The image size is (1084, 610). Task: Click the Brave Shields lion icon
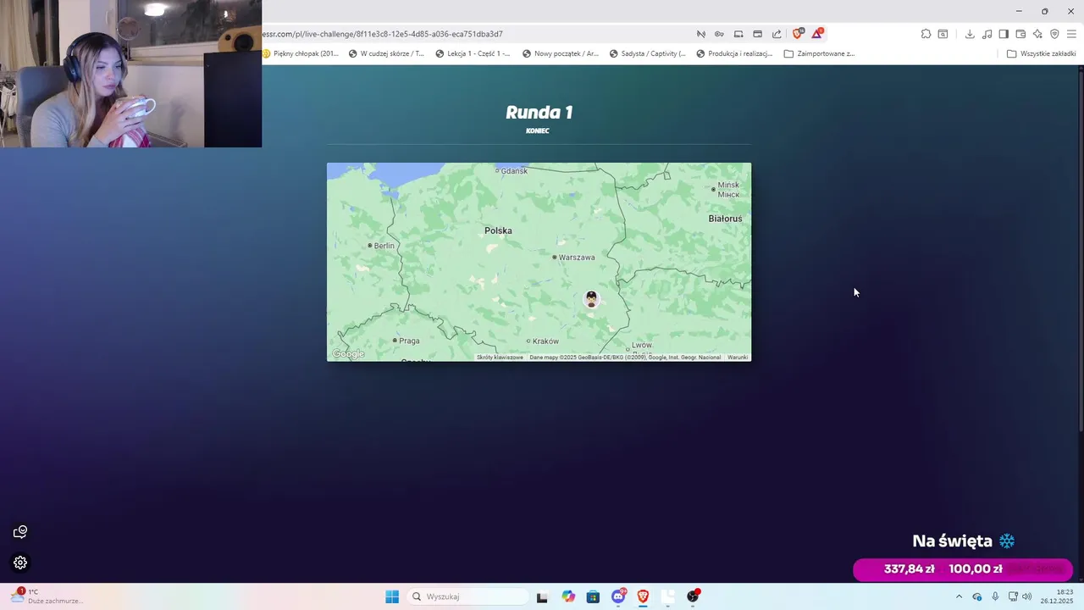pyautogui.click(x=798, y=34)
